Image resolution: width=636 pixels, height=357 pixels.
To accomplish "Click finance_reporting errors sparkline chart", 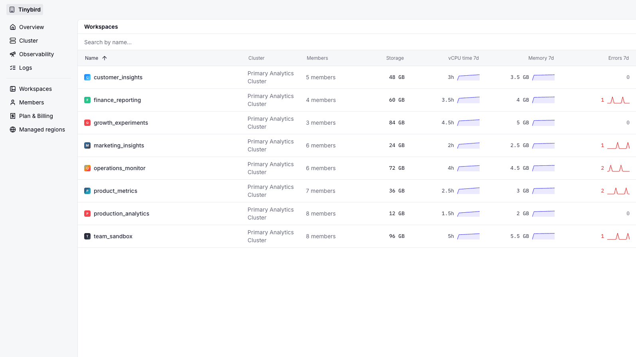I will coord(618,100).
